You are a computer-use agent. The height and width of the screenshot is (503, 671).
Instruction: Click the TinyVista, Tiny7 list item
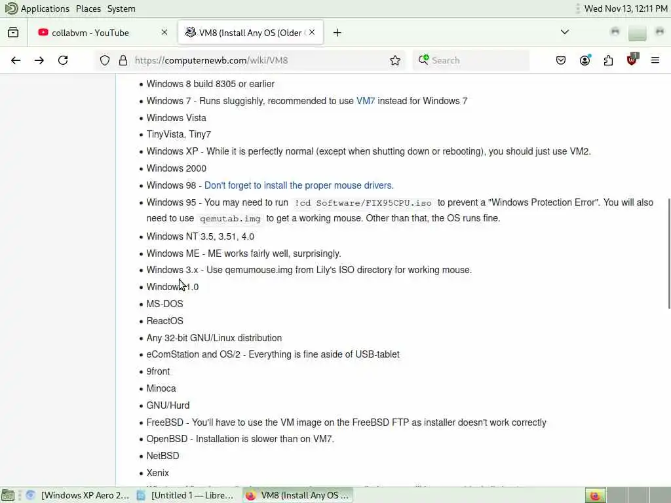point(179,134)
